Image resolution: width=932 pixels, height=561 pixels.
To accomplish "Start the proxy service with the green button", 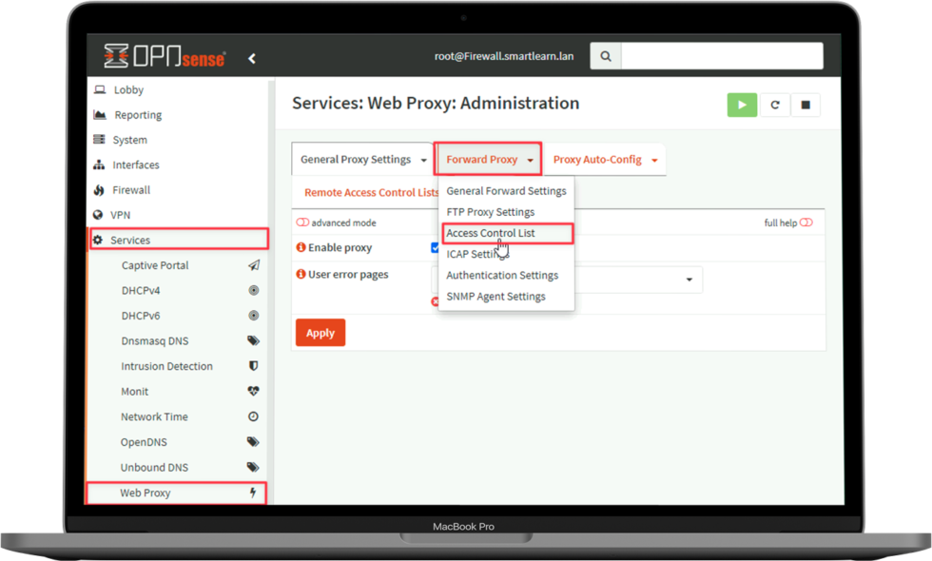I will click(742, 105).
